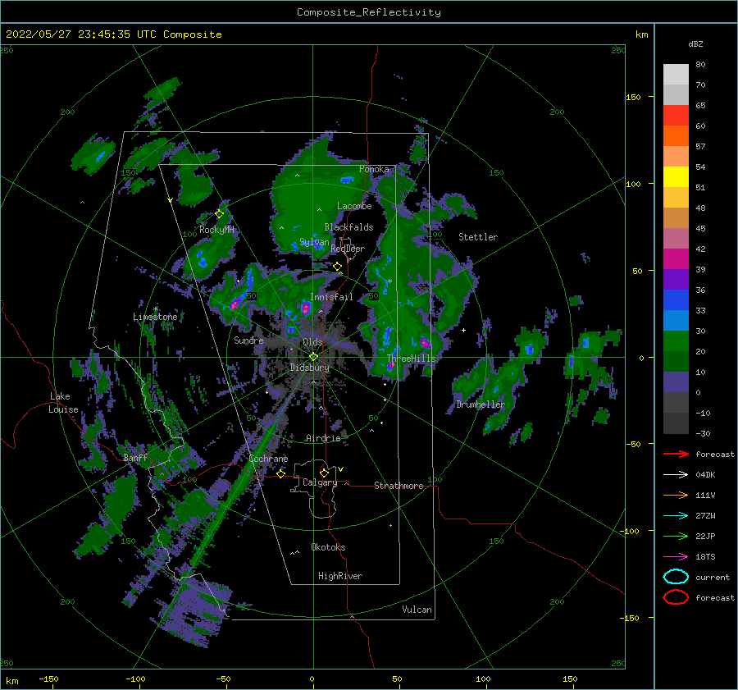Click the Didsbury label
The width and height of the screenshot is (738, 690).
coord(310,368)
